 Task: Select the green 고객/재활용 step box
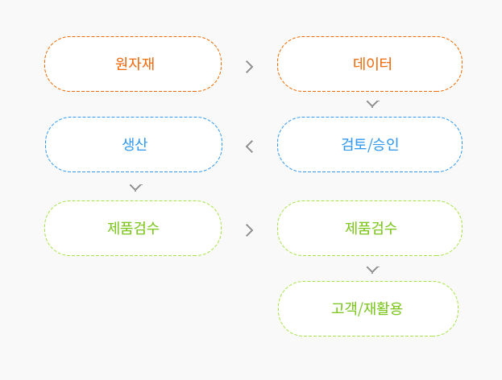tap(368, 309)
